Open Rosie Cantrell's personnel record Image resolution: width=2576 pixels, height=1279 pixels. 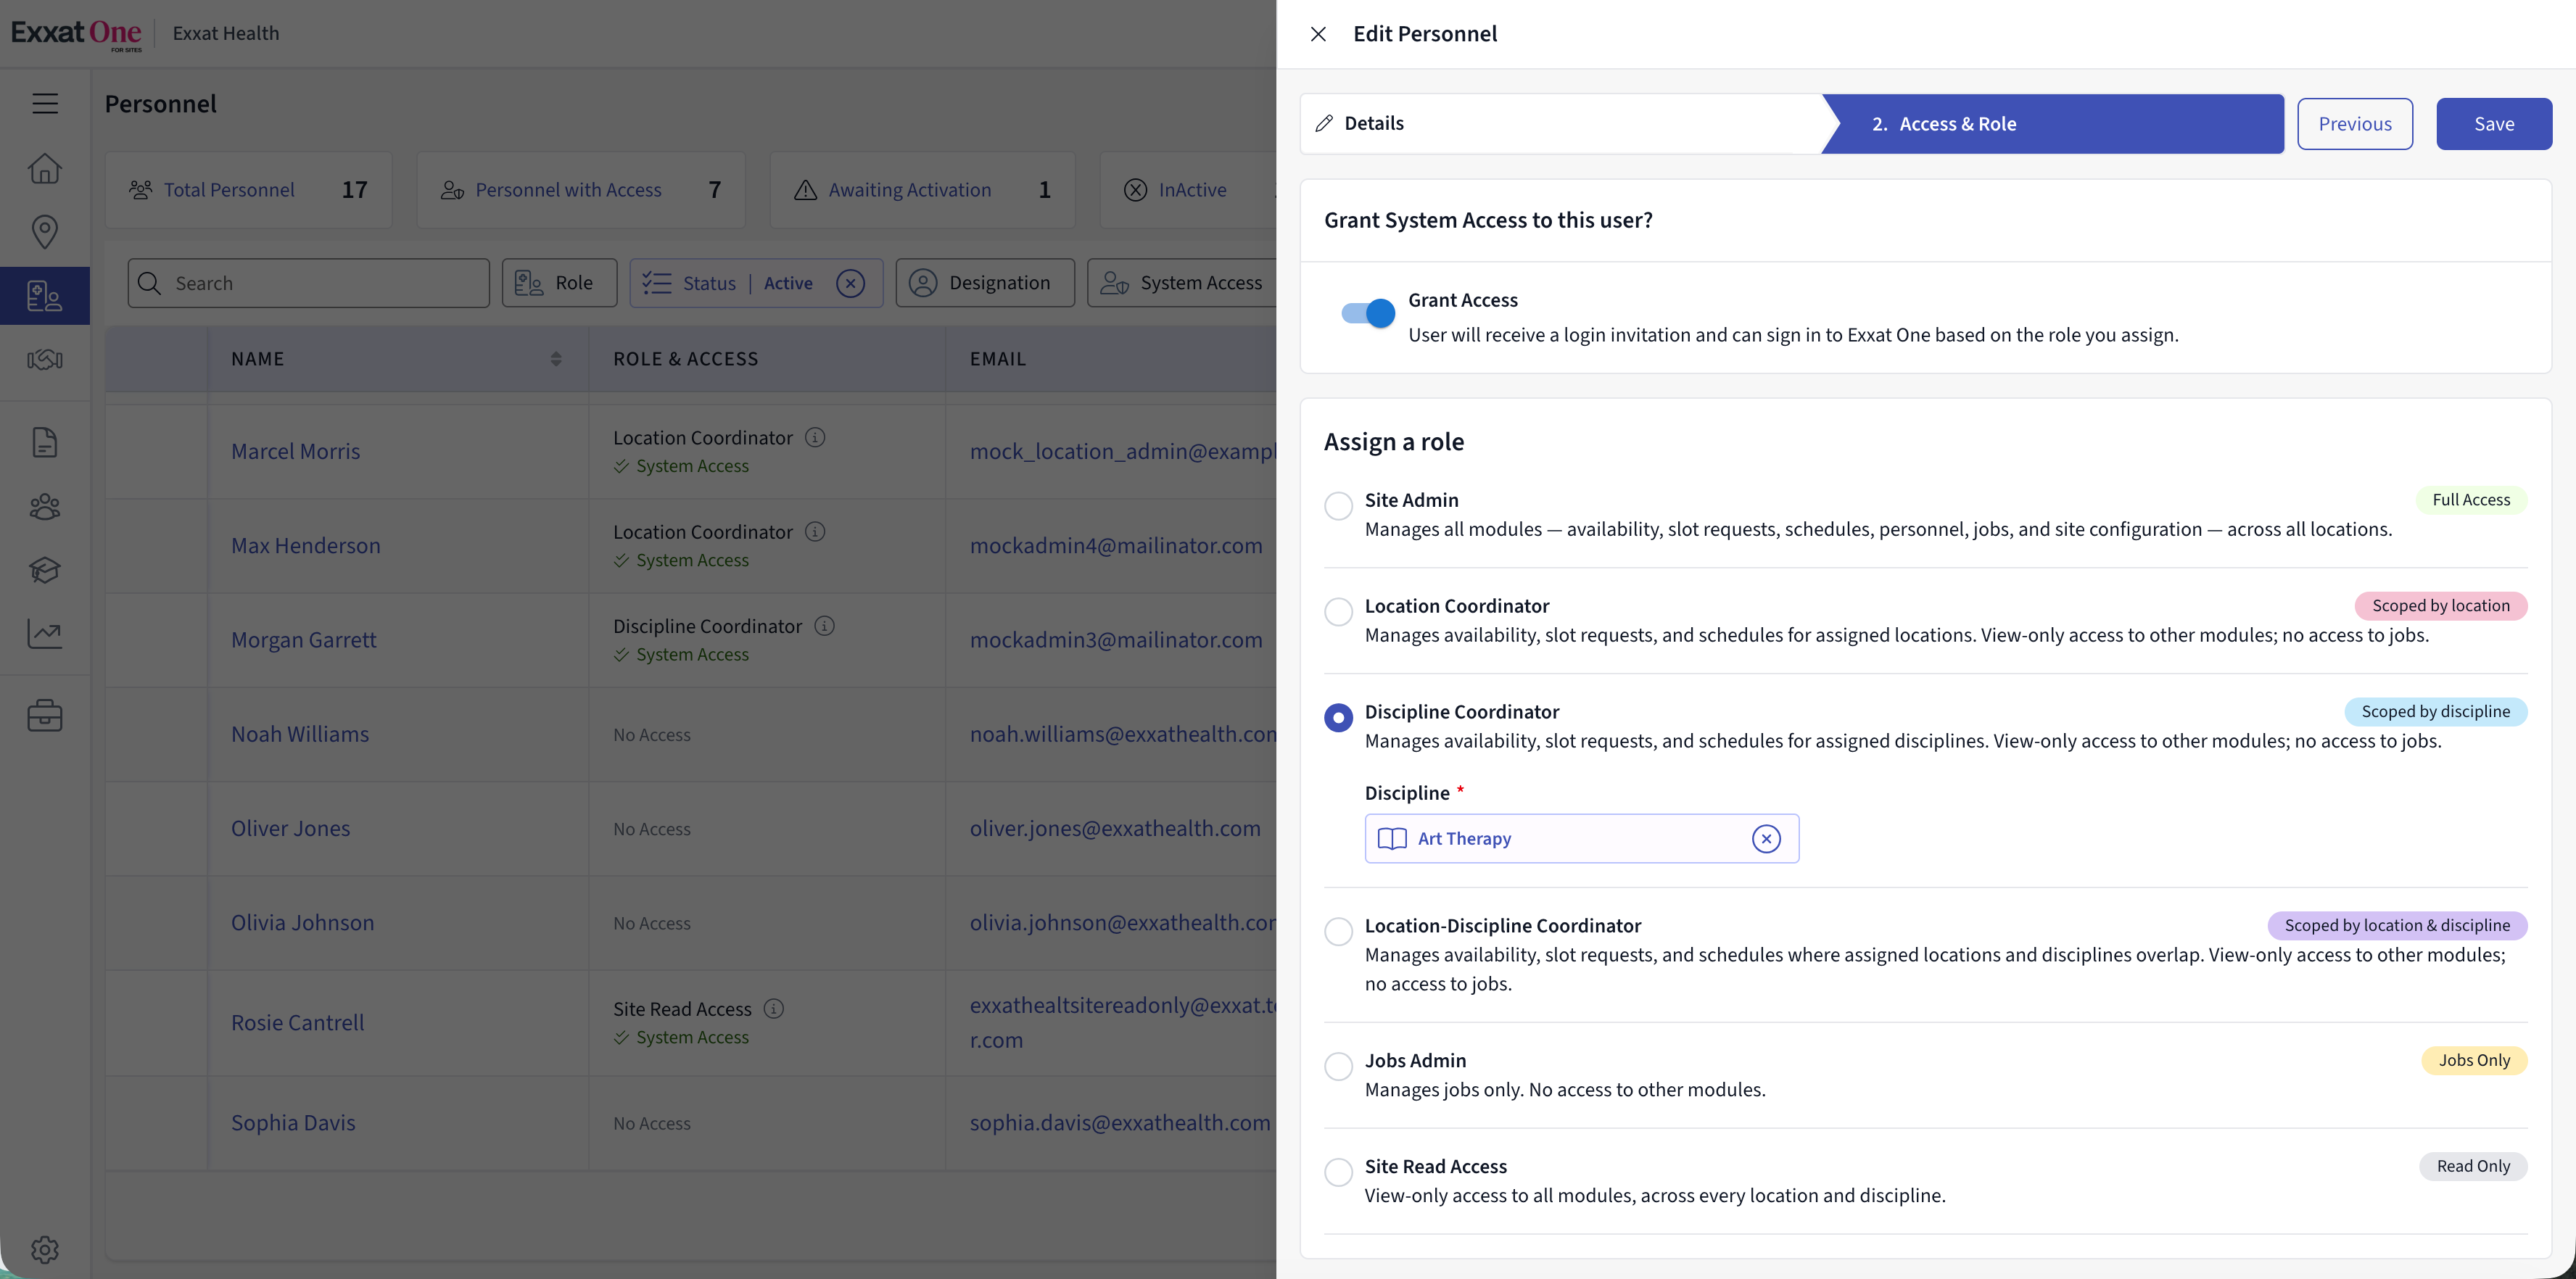[298, 1023]
